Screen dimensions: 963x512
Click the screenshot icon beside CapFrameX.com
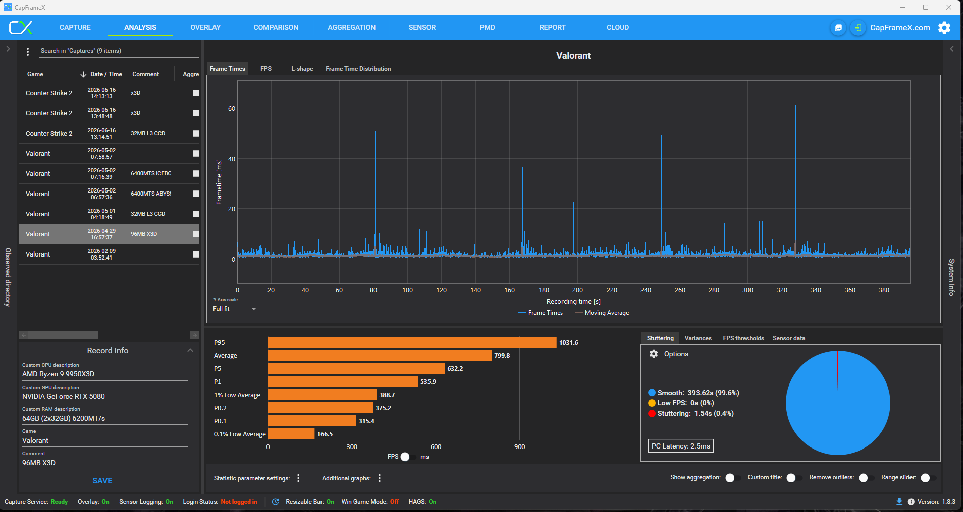[838, 28]
